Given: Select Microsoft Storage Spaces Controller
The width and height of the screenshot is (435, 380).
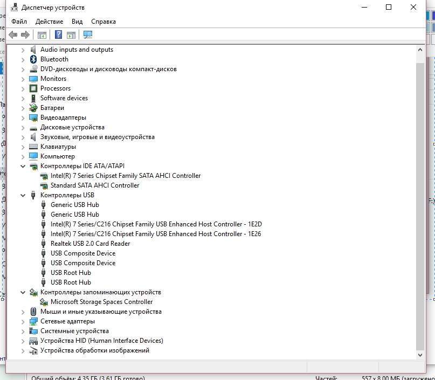Looking at the screenshot, I should [101, 302].
